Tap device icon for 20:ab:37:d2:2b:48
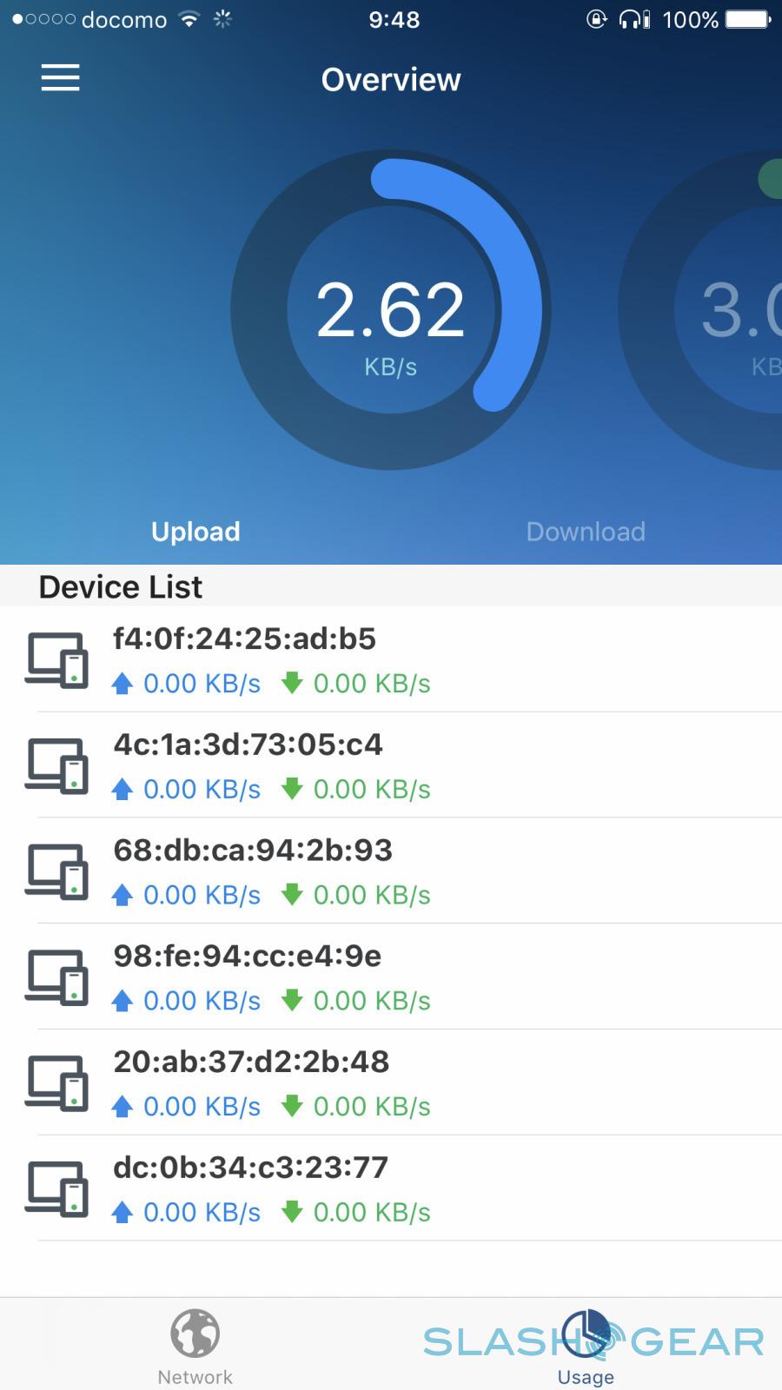The image size is (782, 1390). tap(56, 1083)
